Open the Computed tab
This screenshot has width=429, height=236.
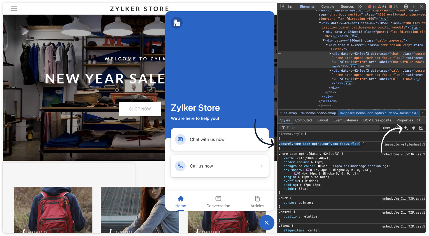[x=304, y=120]
